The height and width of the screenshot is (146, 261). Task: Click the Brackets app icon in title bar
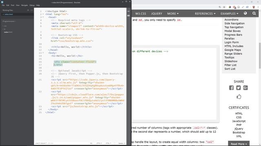[2, 2]
